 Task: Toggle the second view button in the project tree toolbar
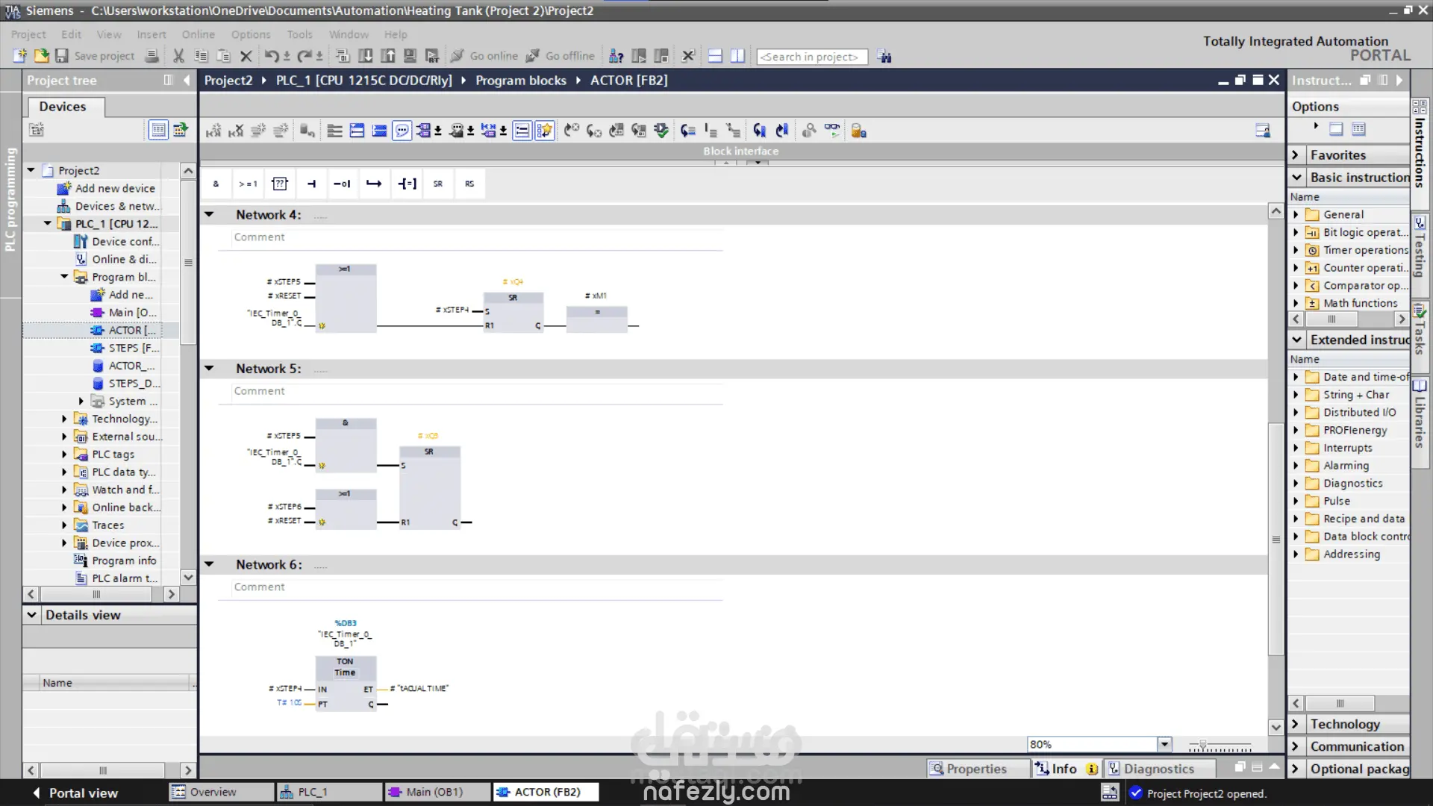pyautogui.click(x=180, y=130)
